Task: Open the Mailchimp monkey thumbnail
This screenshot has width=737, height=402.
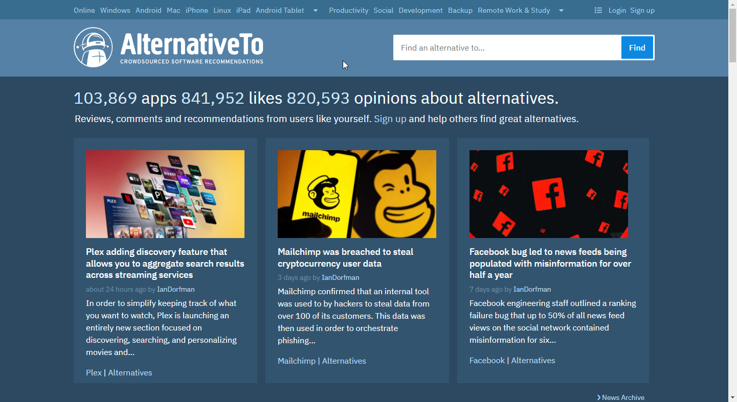Action: click(357, 194)
